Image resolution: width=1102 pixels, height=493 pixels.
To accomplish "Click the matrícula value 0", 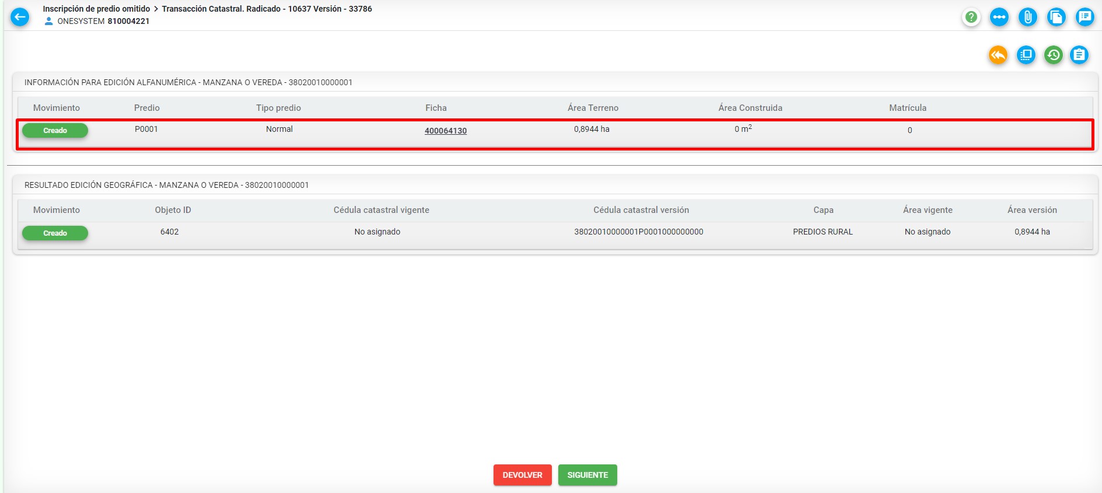I will click(x=909, y=130).
